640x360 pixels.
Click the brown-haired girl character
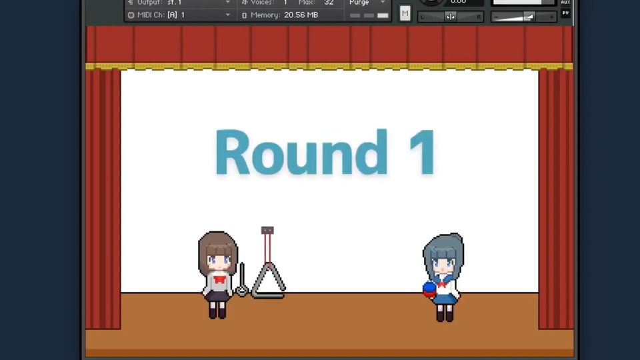coord(217,275)
